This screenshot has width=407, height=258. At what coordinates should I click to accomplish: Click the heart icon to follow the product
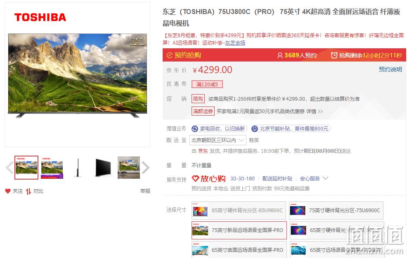[8, 191]
